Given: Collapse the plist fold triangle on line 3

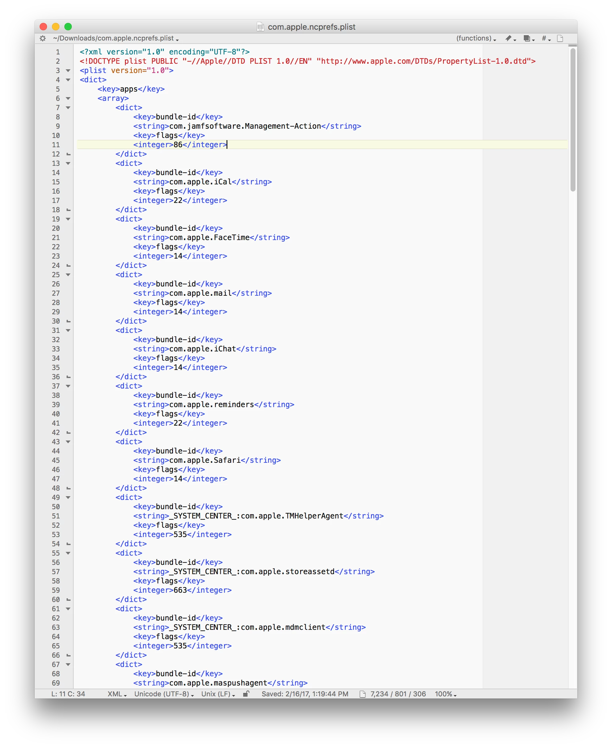Looking at the screenshot, I should coord(68,71).
